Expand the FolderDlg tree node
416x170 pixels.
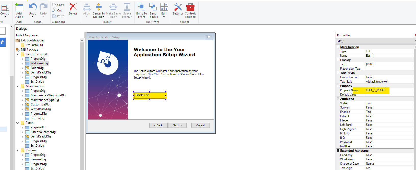22,68
